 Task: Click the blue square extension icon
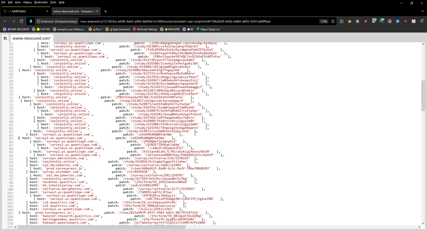pyautogui.click(x=398, y=21)
